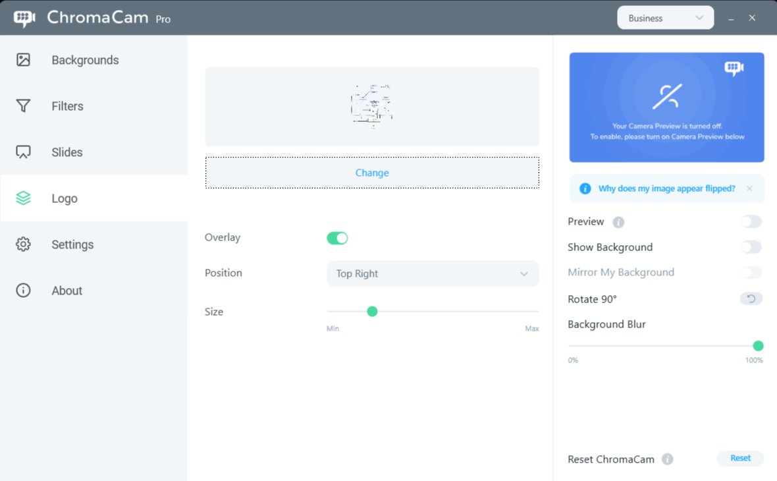Click the camera preview turned off message
Image resolution: width=777 pixels, height=481 pixels.
(667, 131)
